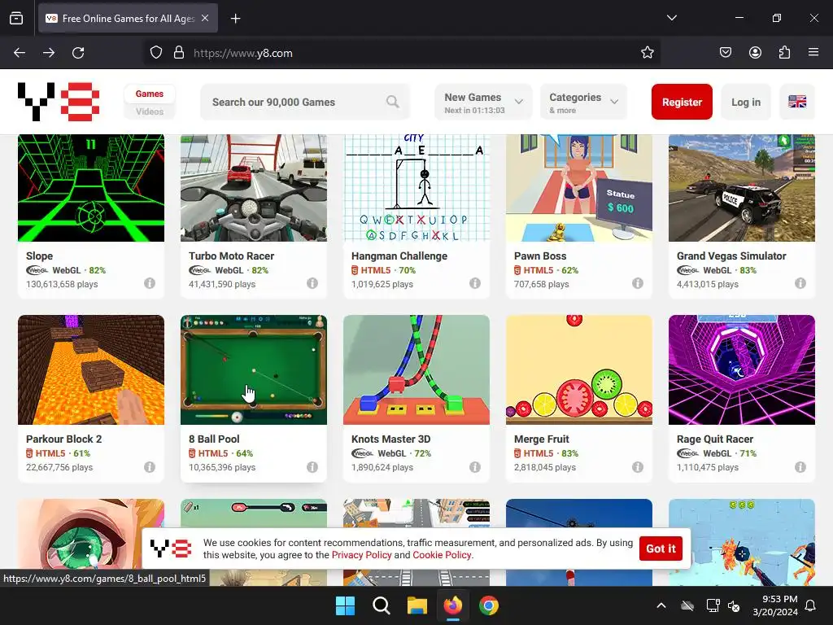Screen dimensions: 833x625
Task: Open the Turbo Moto Racer thumbnail
Action: (254, 188)
